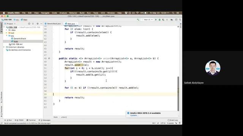Open macOS Notification Center icon
The height and width of the screenshot is (136, 243).
178,13
